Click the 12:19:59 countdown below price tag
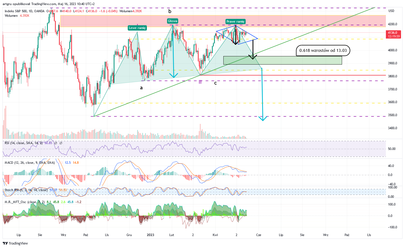 [x=394, y=36]
